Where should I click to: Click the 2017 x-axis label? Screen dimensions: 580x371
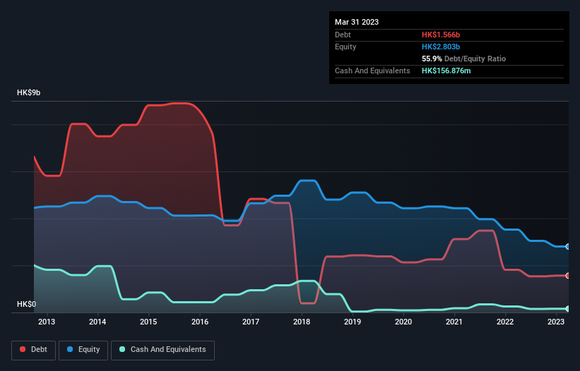[x=251, y=322]
